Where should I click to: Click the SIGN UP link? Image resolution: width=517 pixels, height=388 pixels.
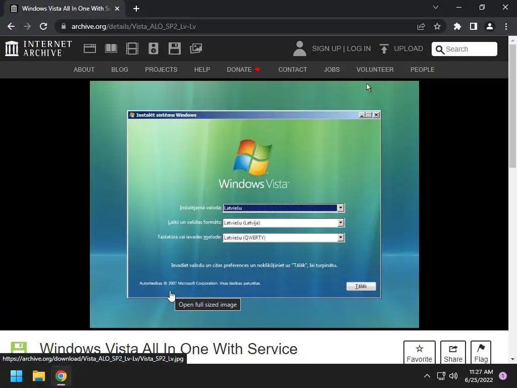point(327,48)
